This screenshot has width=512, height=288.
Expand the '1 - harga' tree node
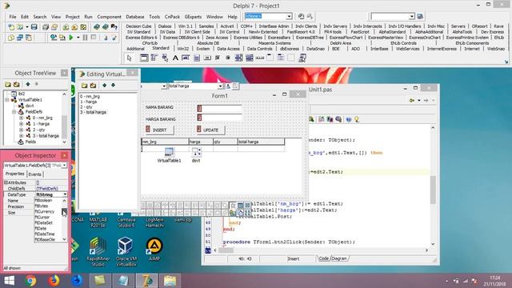(22, 124)
